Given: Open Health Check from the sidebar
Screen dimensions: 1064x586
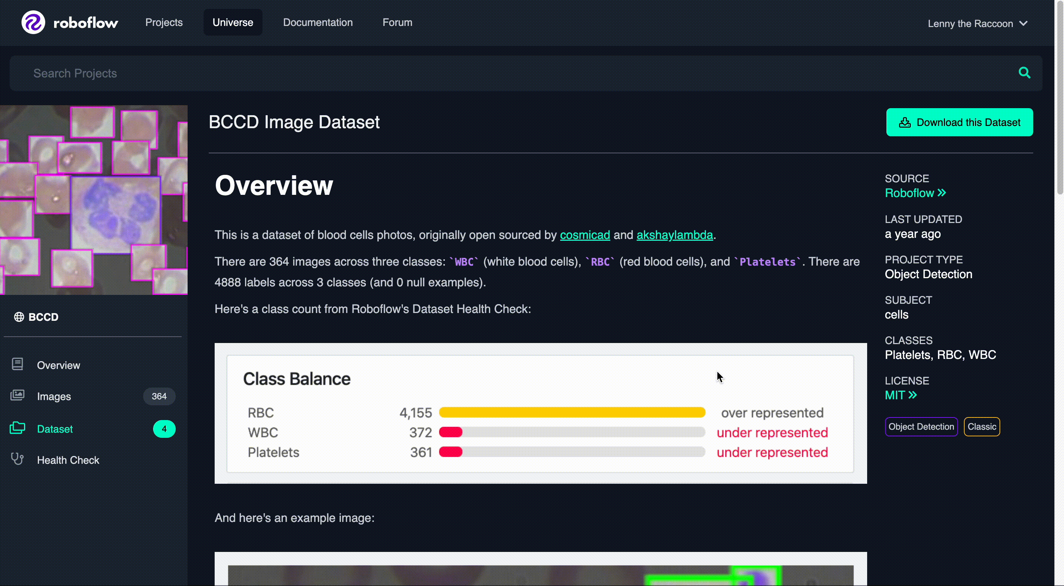Looking at the screenshot, I should (68, 460).
